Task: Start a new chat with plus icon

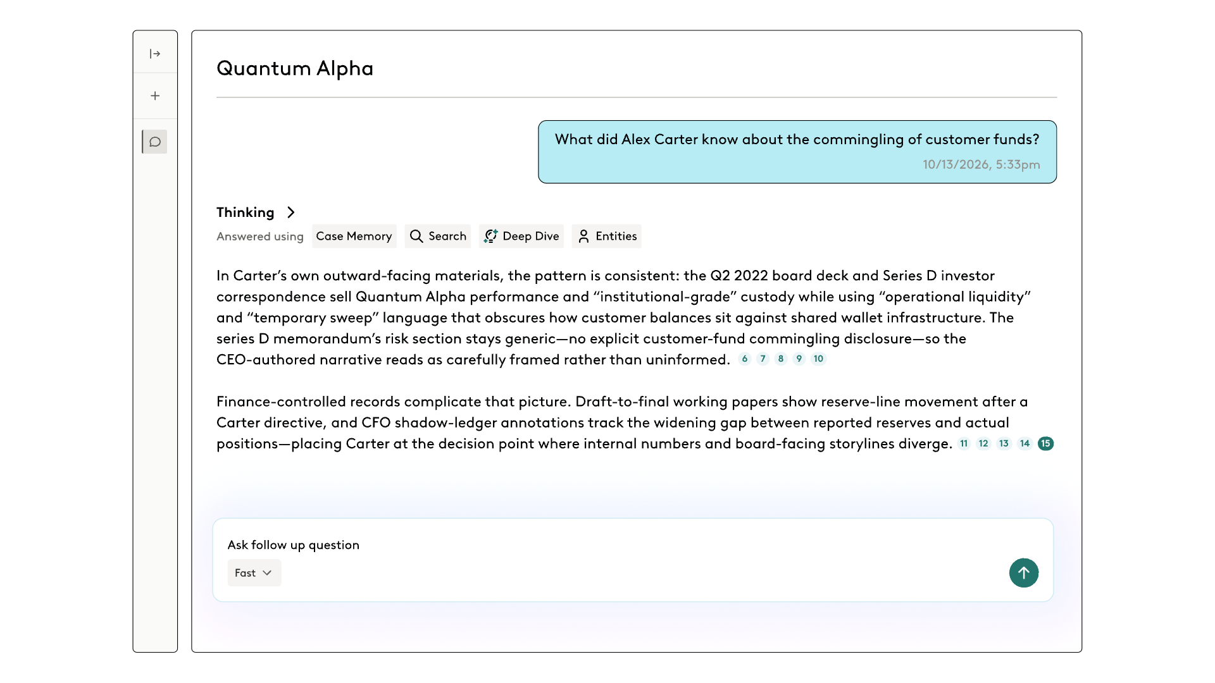Action: 155,96
